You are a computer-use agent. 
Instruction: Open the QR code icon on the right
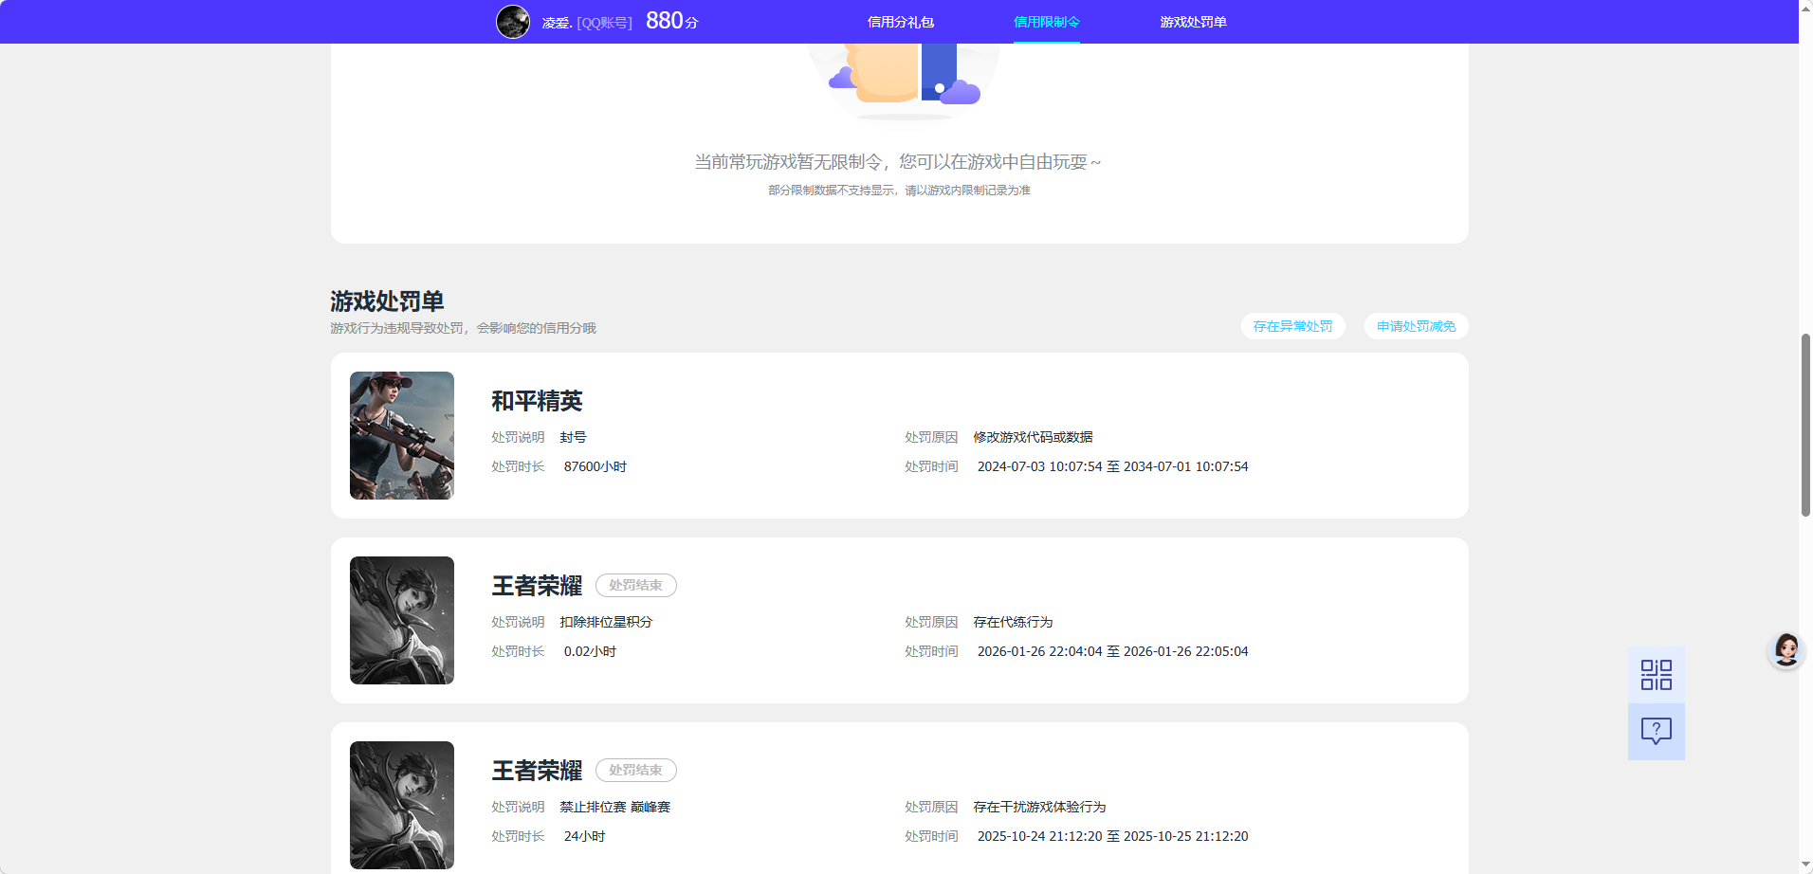point(1656,674)
